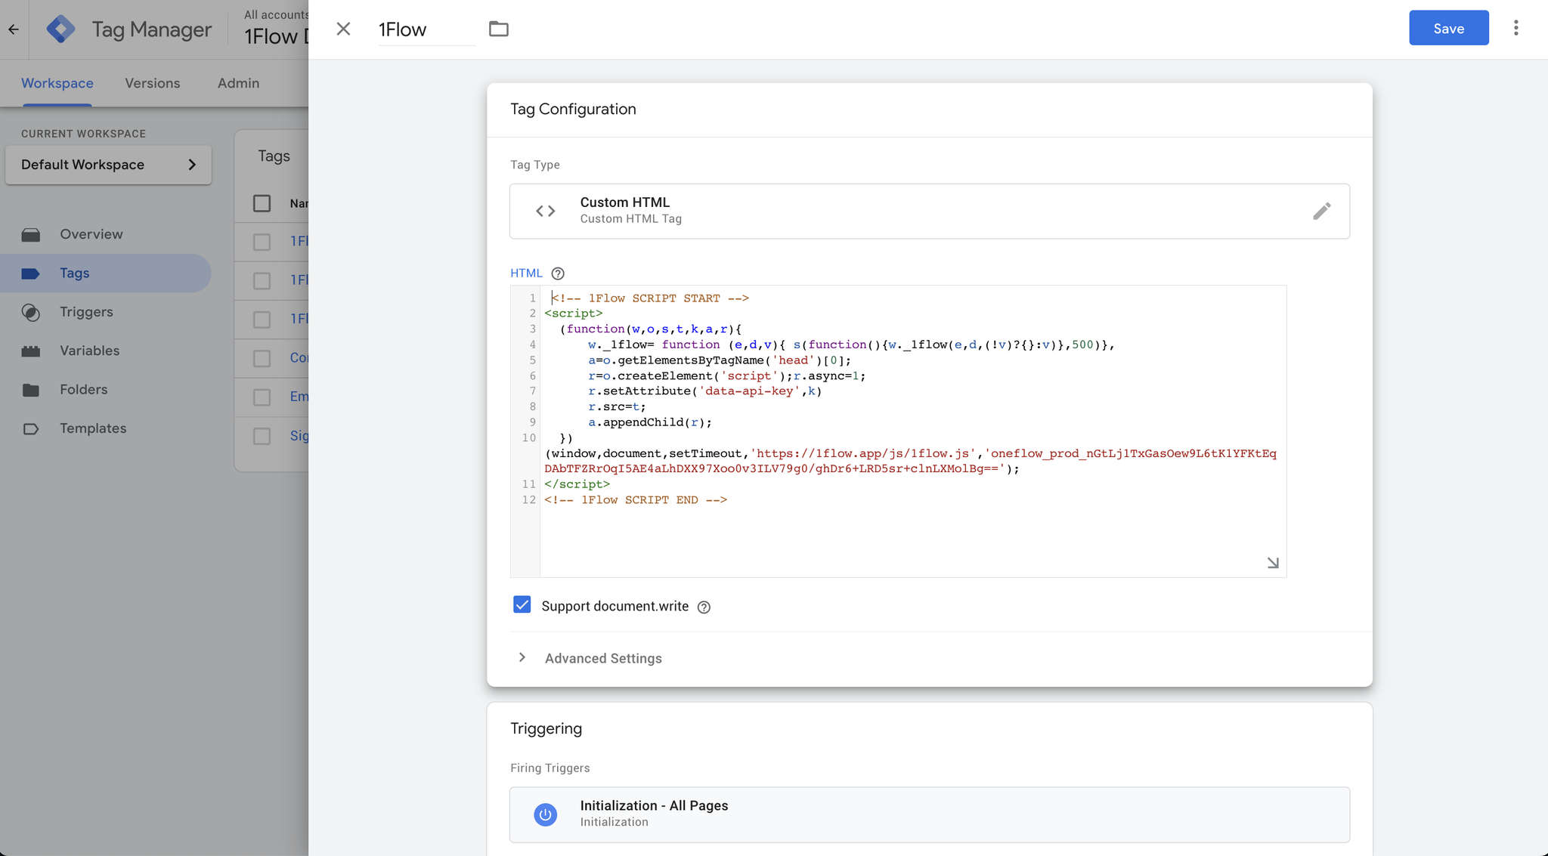Click the folder icon next to tag name
Screen dimensions: 1548x856
[x=499, y=29]
